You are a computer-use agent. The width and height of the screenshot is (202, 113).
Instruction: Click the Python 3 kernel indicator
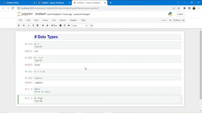tap(179, 20)
